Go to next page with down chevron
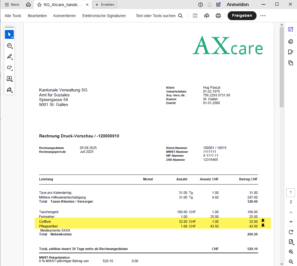 pos(291,222)
